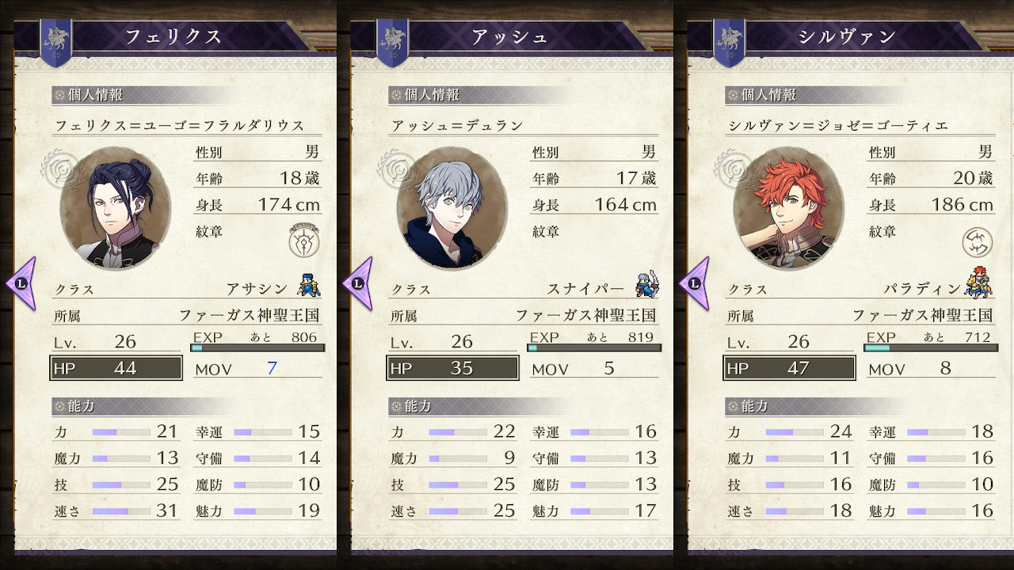Click Ashe's Sniper class sprite icon
This screenshot has width=1014, height=570.
(x=646, y=284)
